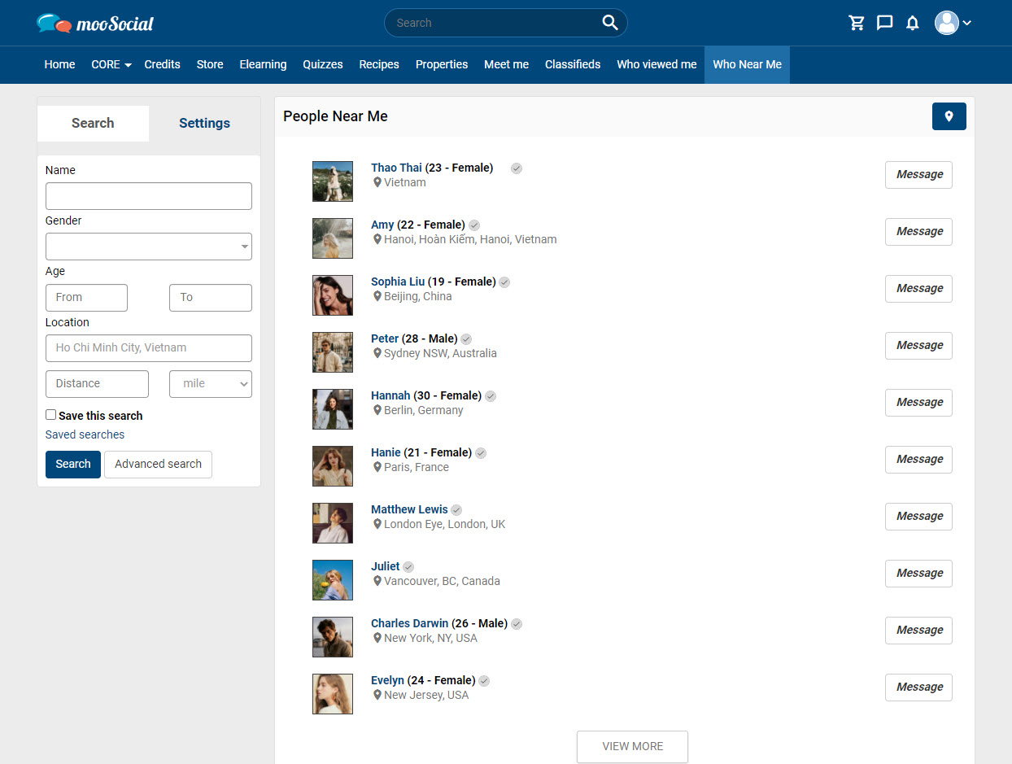Select the Who Near Me menu item
The height and width of the screenshot is (764, 1012).
(747, 64)
